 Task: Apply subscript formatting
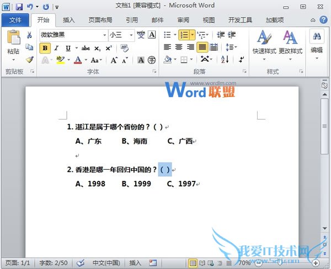tap(97, 49)
